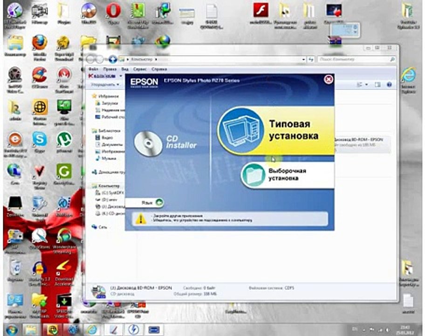Open Вид menu in Explorer window
The width and height of the screenshot is (425, 336).
125,69
